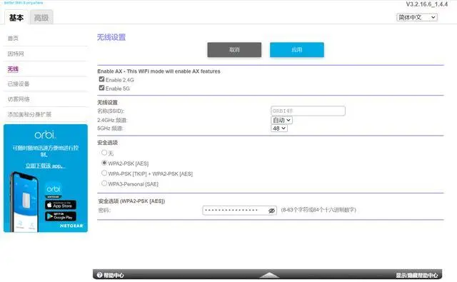Click the 应用 apply button
This screenshot has height=282, width=457.
[297, 50]
